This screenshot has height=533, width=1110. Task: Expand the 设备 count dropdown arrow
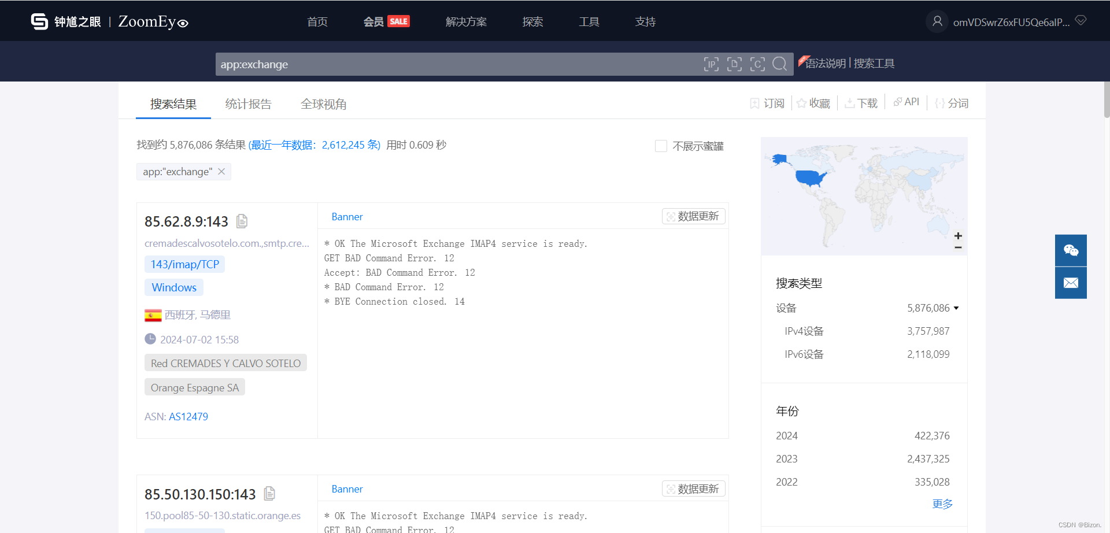956,308
